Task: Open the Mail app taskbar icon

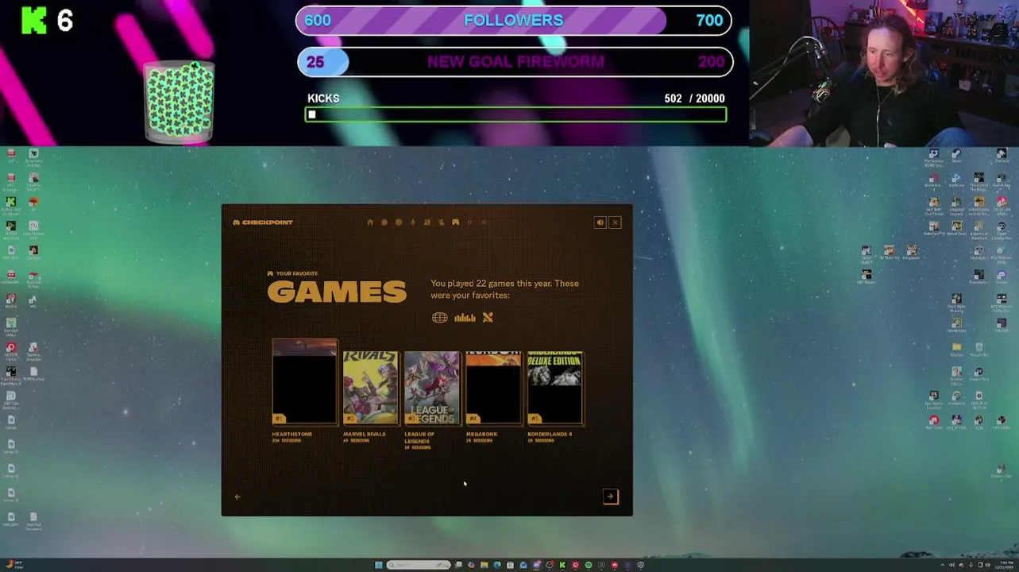Action: (x=523, y=565)
